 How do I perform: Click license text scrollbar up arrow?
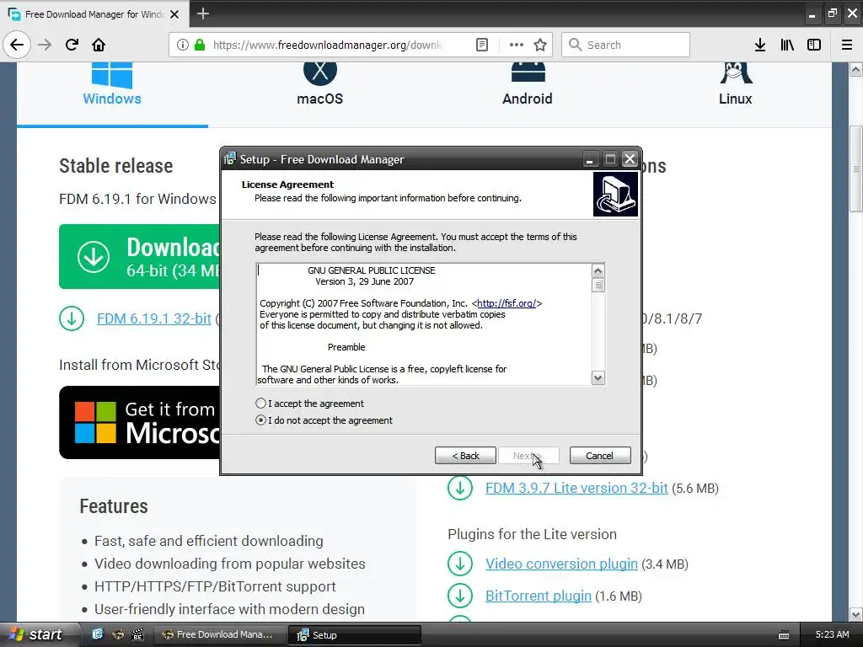(x=598, y=270)
